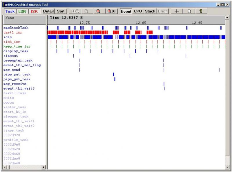
Task: Select uart1 isr in the name list
Action: click(x=13, y=32)
